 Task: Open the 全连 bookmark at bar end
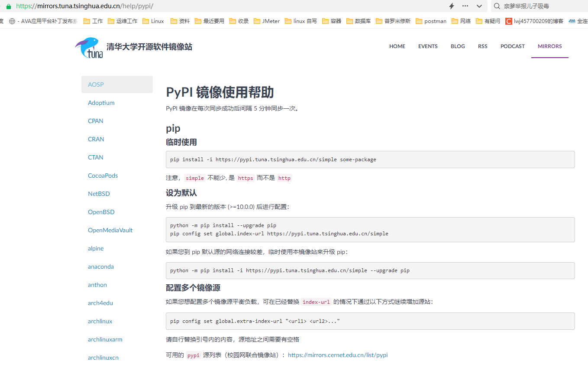click(x=578, y=21)
